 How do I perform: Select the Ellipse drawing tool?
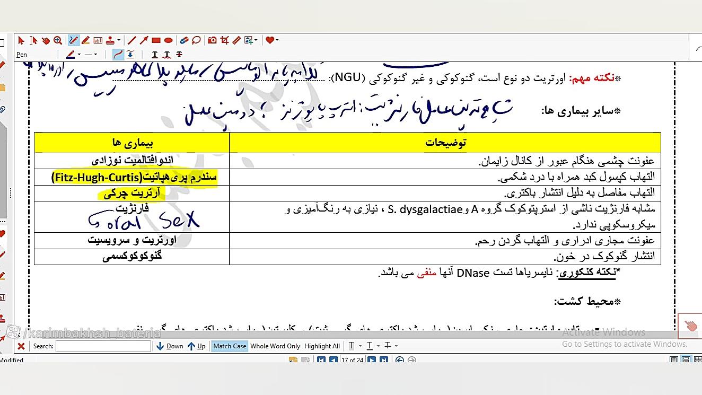click(168, 41)
